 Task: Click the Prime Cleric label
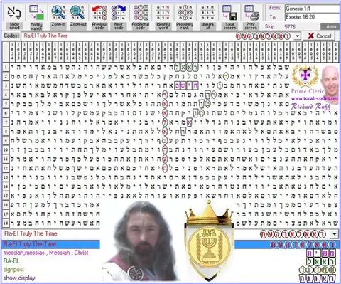pyautogui.click(x=308, y=91)
